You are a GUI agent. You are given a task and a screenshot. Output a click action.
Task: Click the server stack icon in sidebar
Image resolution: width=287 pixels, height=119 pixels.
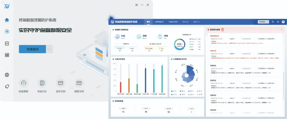pos(7,55)
